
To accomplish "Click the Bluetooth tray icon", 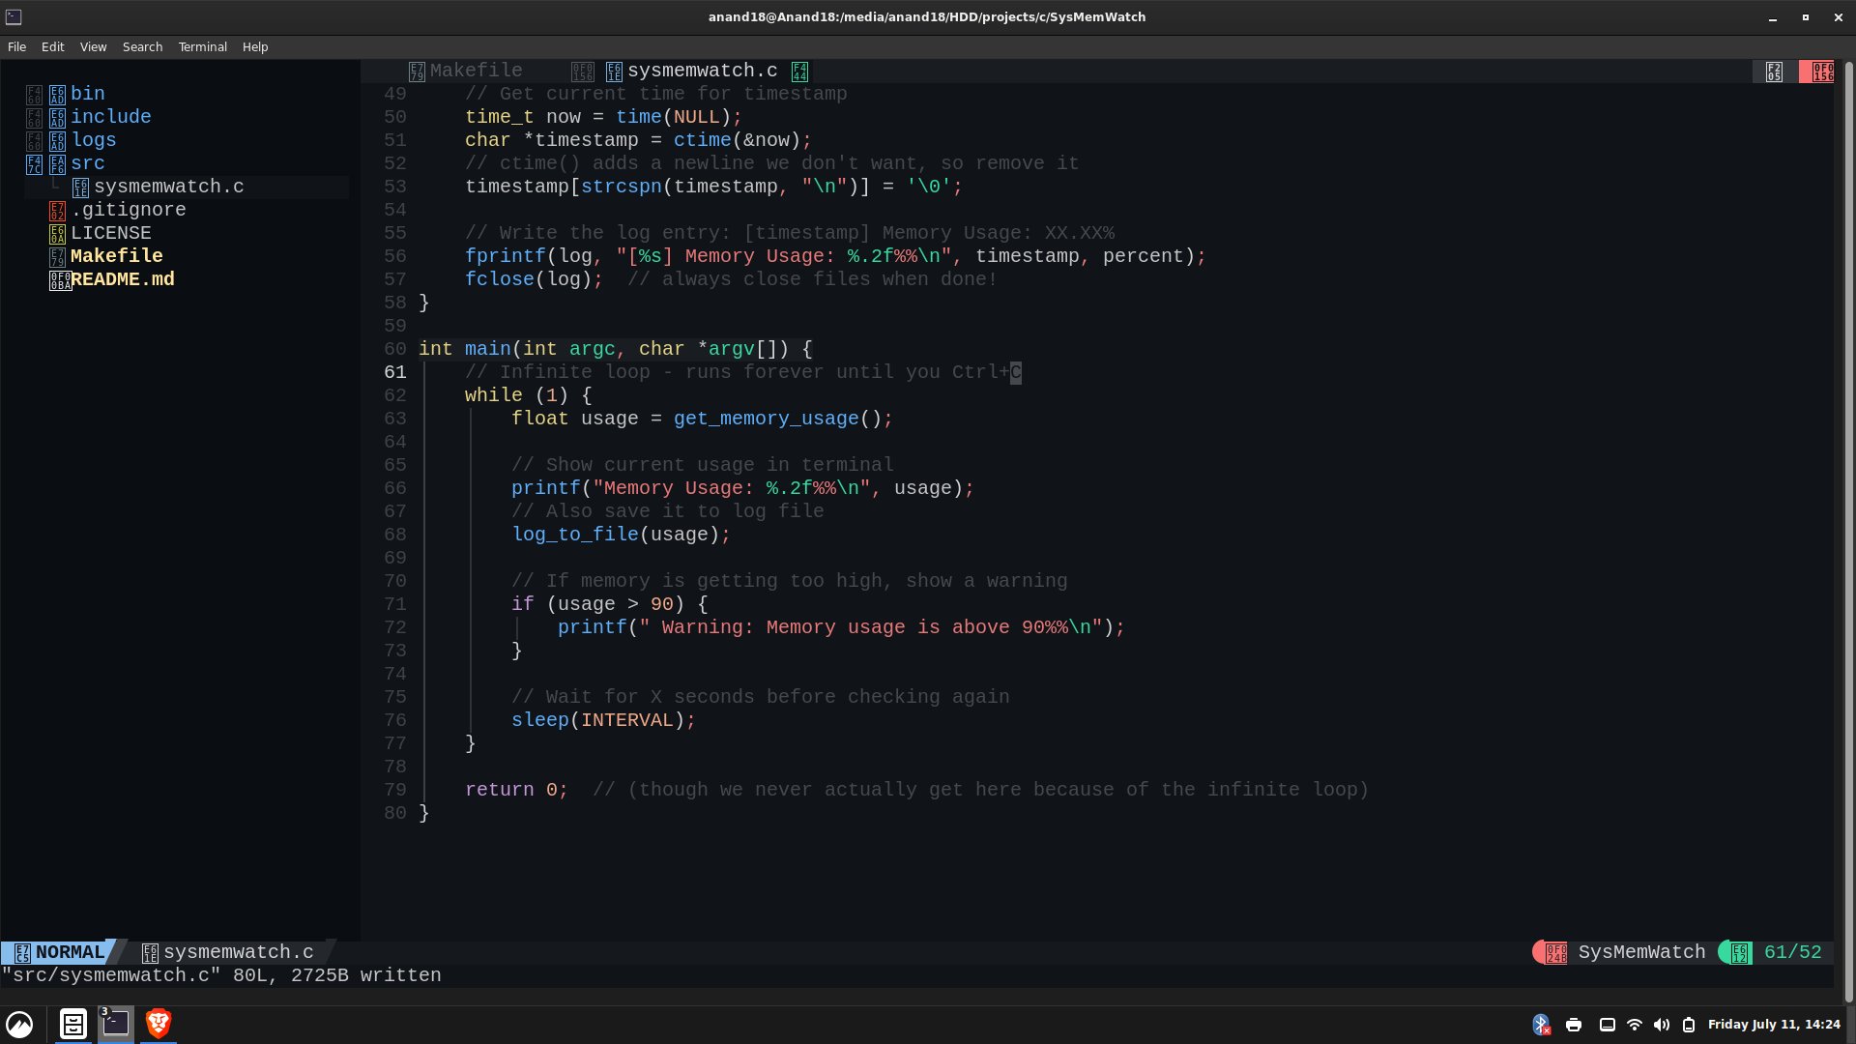I will pyautogui.click(x=1541, y=1025).
